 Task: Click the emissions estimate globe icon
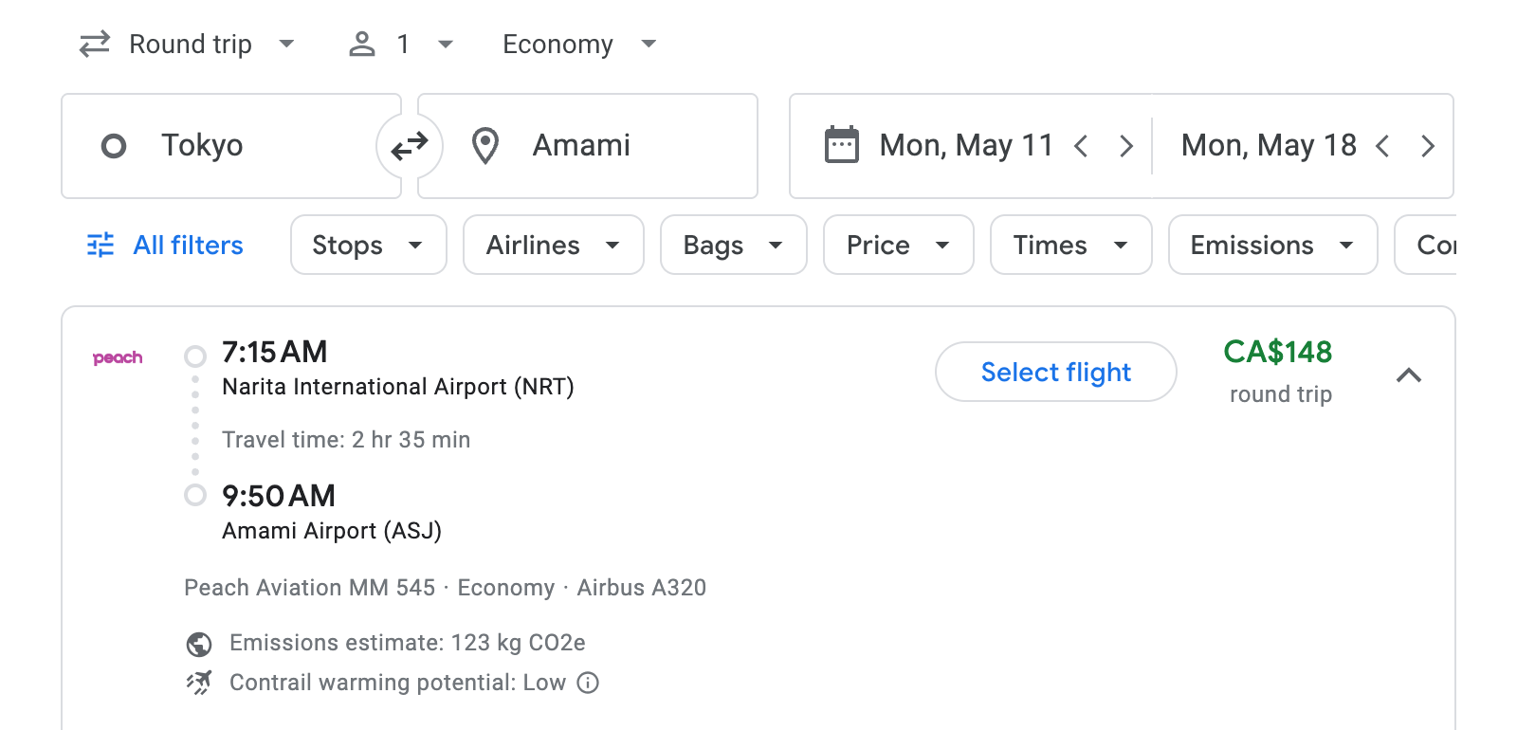click(197, 643)
